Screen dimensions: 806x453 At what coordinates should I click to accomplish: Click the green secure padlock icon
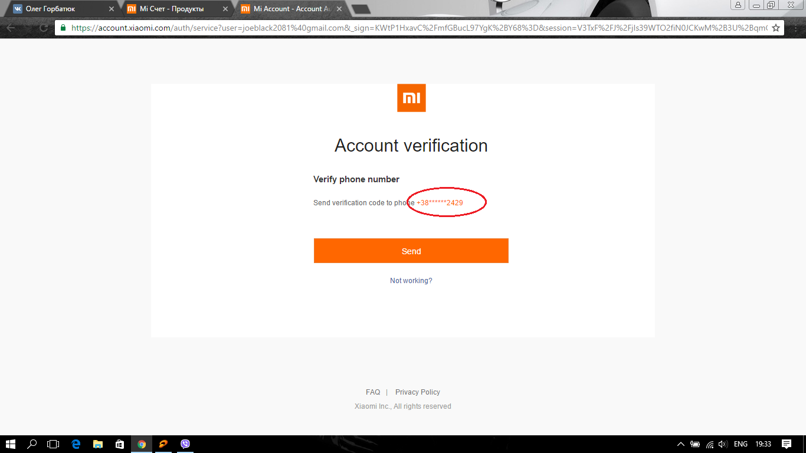63,28
